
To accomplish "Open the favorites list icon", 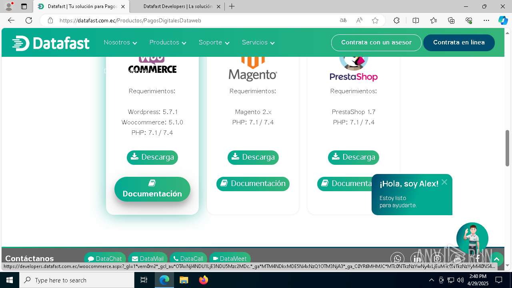I will (434, 20).
